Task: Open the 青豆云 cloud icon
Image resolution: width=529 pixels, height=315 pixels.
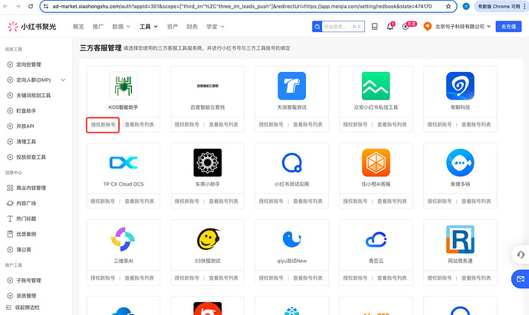Action: click(376, 239)
